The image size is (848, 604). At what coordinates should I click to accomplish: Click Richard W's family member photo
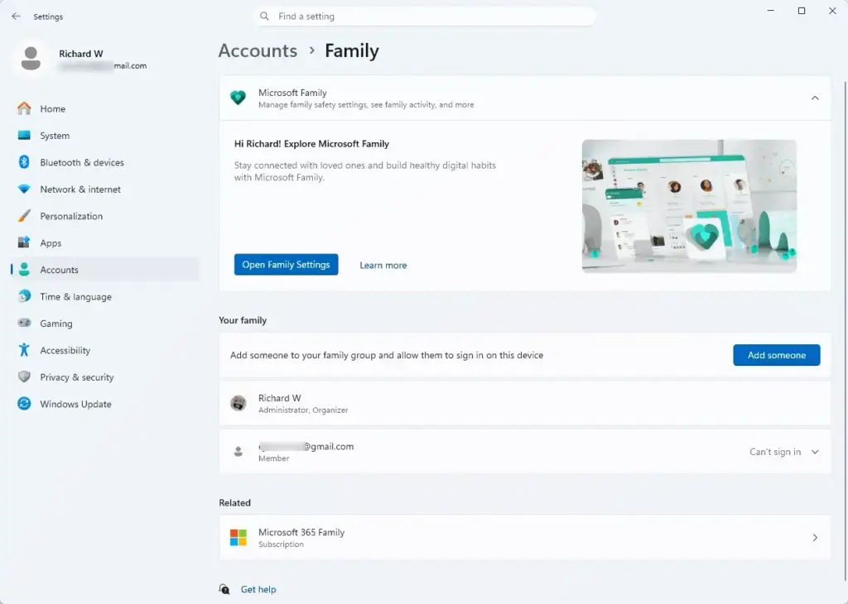pos(238,403)
